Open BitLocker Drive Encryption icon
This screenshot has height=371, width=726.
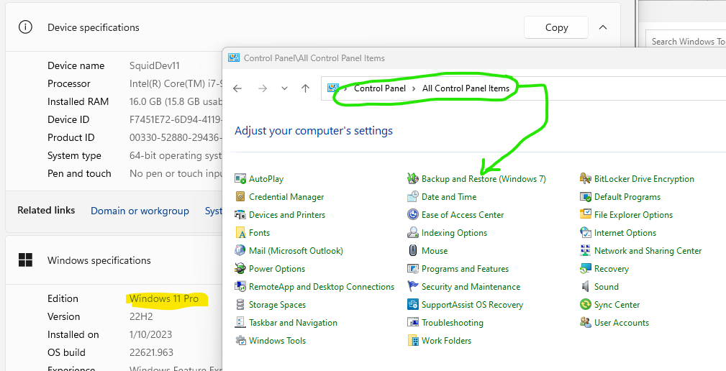tap(586, 179)
